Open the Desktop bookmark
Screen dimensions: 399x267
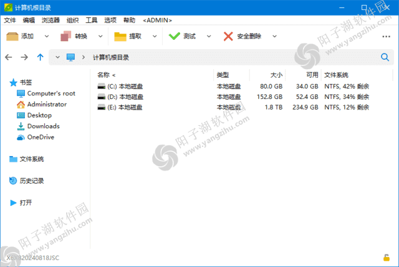tap(34, 115)
